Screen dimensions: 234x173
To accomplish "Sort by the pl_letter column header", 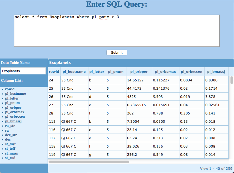I will pos(97,72).
